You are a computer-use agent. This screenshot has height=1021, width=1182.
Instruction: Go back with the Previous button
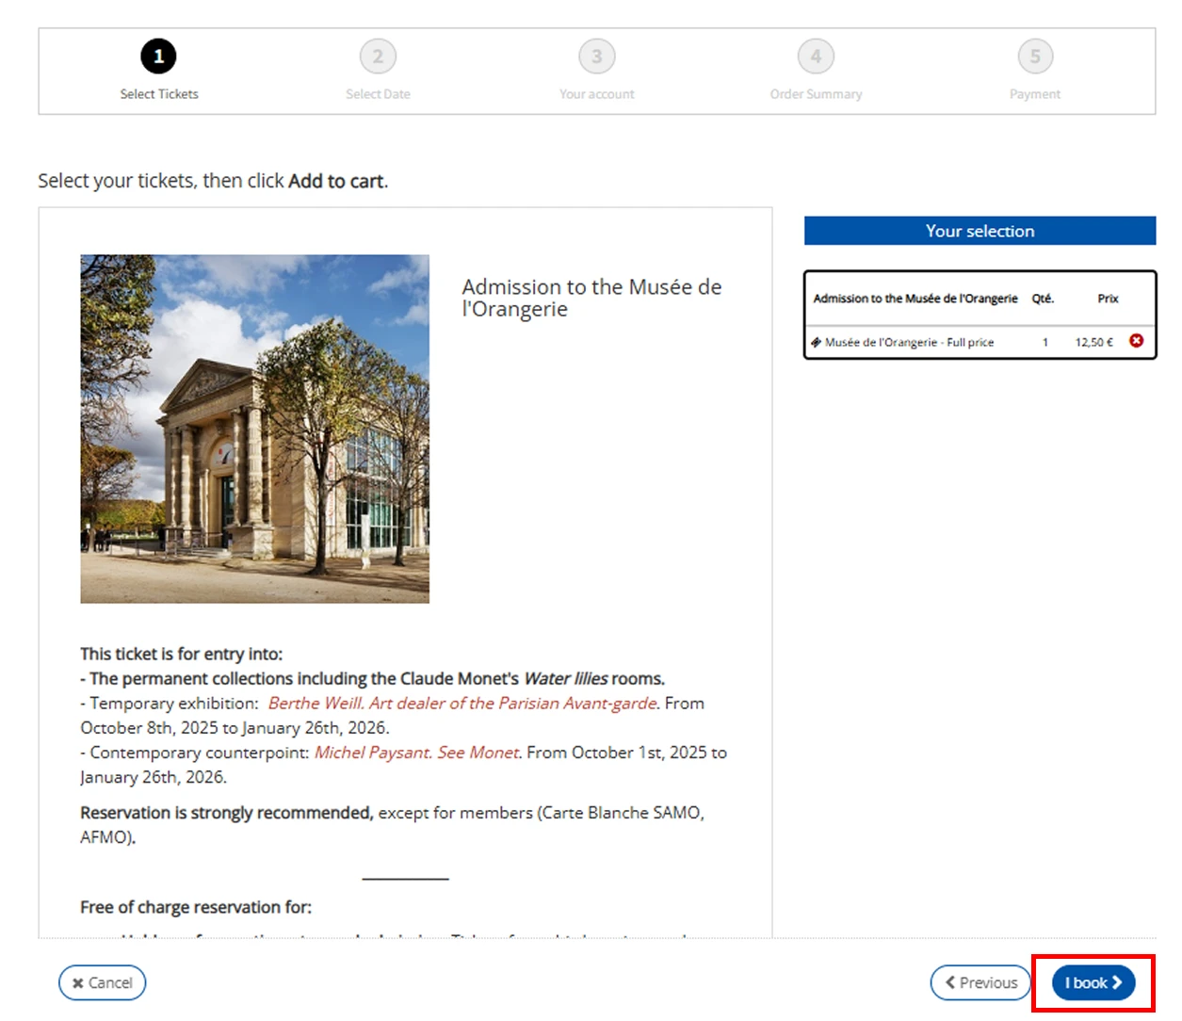tap(980, 982)
